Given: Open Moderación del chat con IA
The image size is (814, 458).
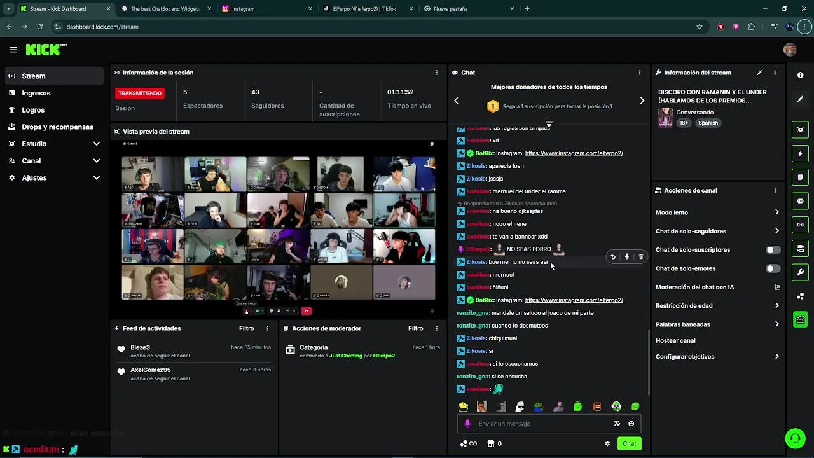Looking at the screenshot, I should click(717, 287).
